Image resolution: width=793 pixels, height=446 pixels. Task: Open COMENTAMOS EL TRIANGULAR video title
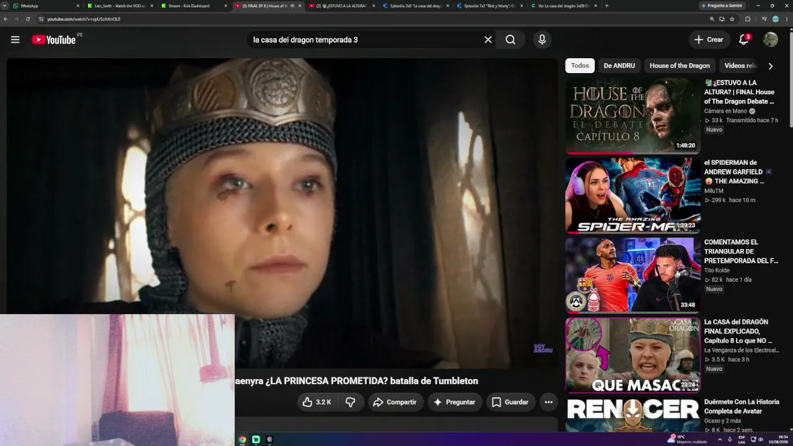tap(741, 251)
